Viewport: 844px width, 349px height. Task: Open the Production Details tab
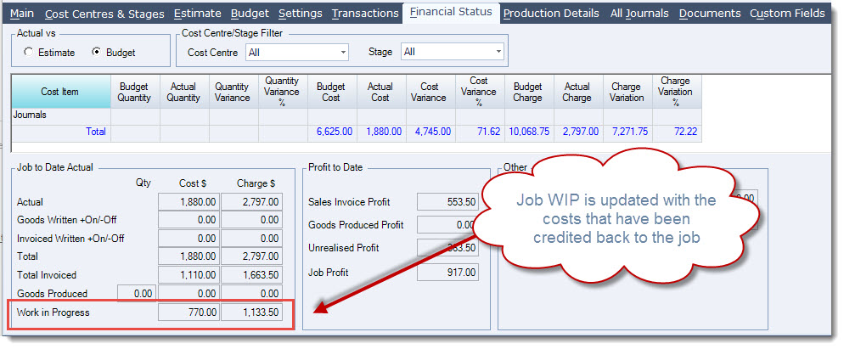551,13
